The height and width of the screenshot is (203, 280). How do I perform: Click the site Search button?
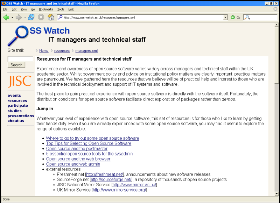coord(16,65)
